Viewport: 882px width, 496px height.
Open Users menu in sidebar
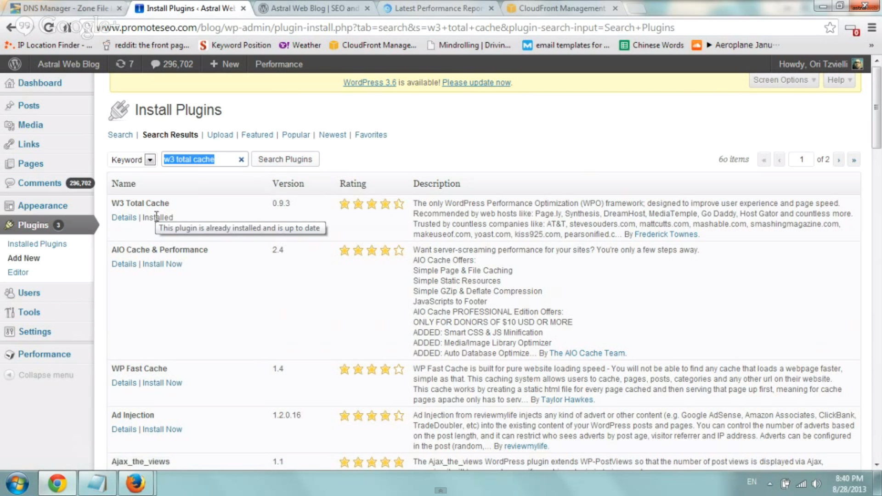tap(29, 293)
